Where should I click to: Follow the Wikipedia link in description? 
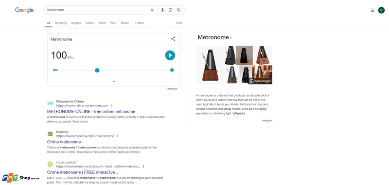(x=239, y=114)
